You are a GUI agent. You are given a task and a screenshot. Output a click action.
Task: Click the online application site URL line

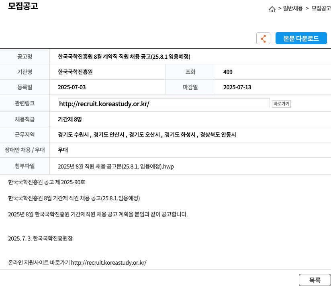(77, 263)
